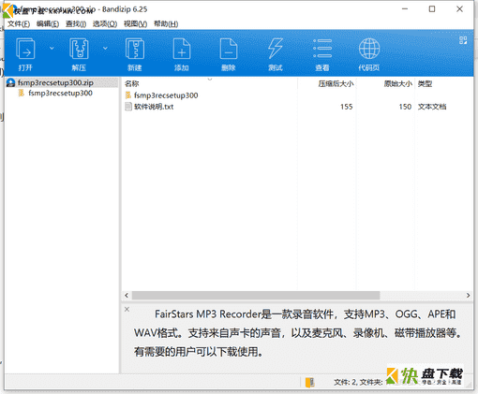Click the horizontal scrollbar right arrow
This screenshot has width=478, height=394.
(x=468, y=295)
